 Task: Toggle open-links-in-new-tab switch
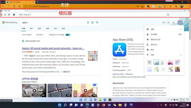click(68, 35)
